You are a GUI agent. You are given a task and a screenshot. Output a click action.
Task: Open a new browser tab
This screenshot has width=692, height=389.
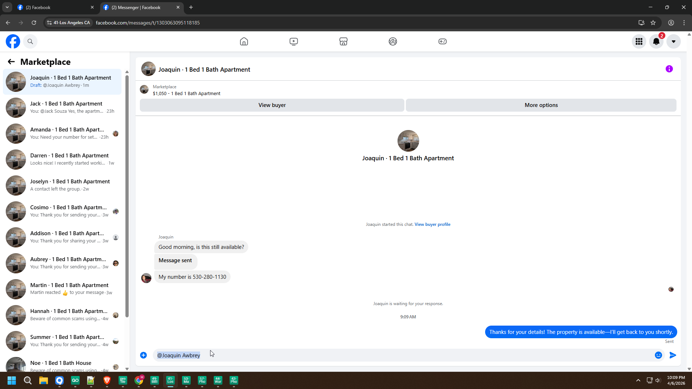pos(191,7)
